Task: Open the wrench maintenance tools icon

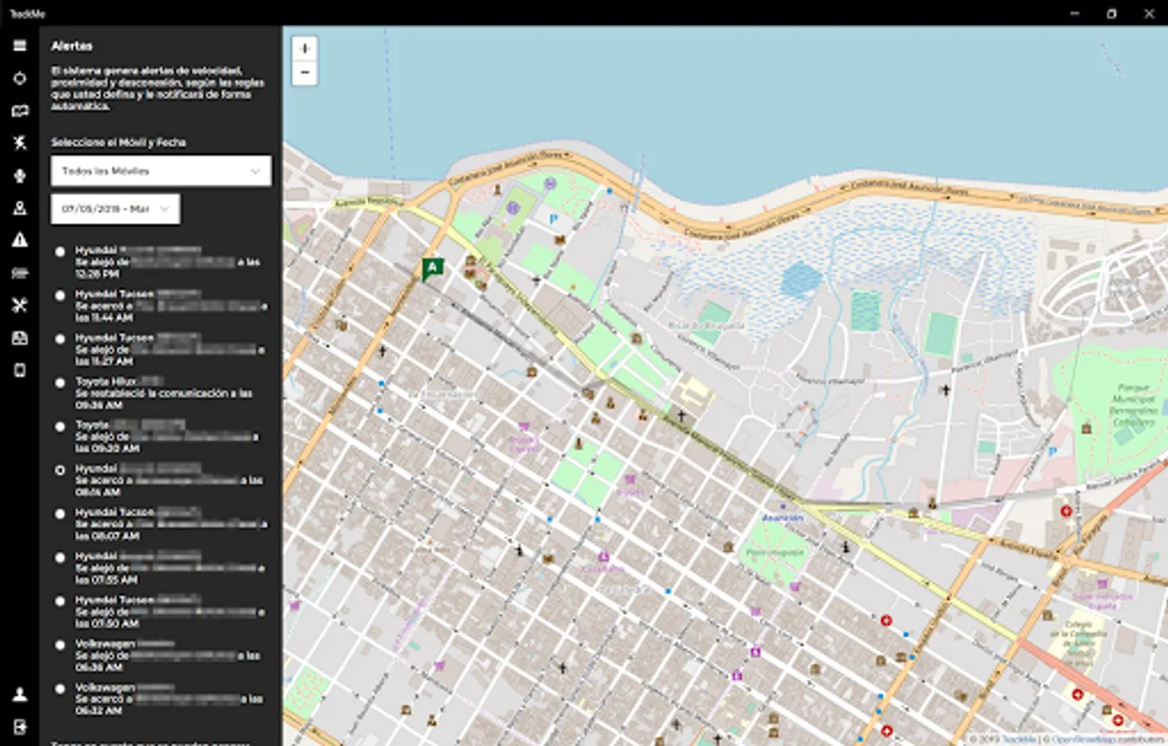Action: coord(20,305)
